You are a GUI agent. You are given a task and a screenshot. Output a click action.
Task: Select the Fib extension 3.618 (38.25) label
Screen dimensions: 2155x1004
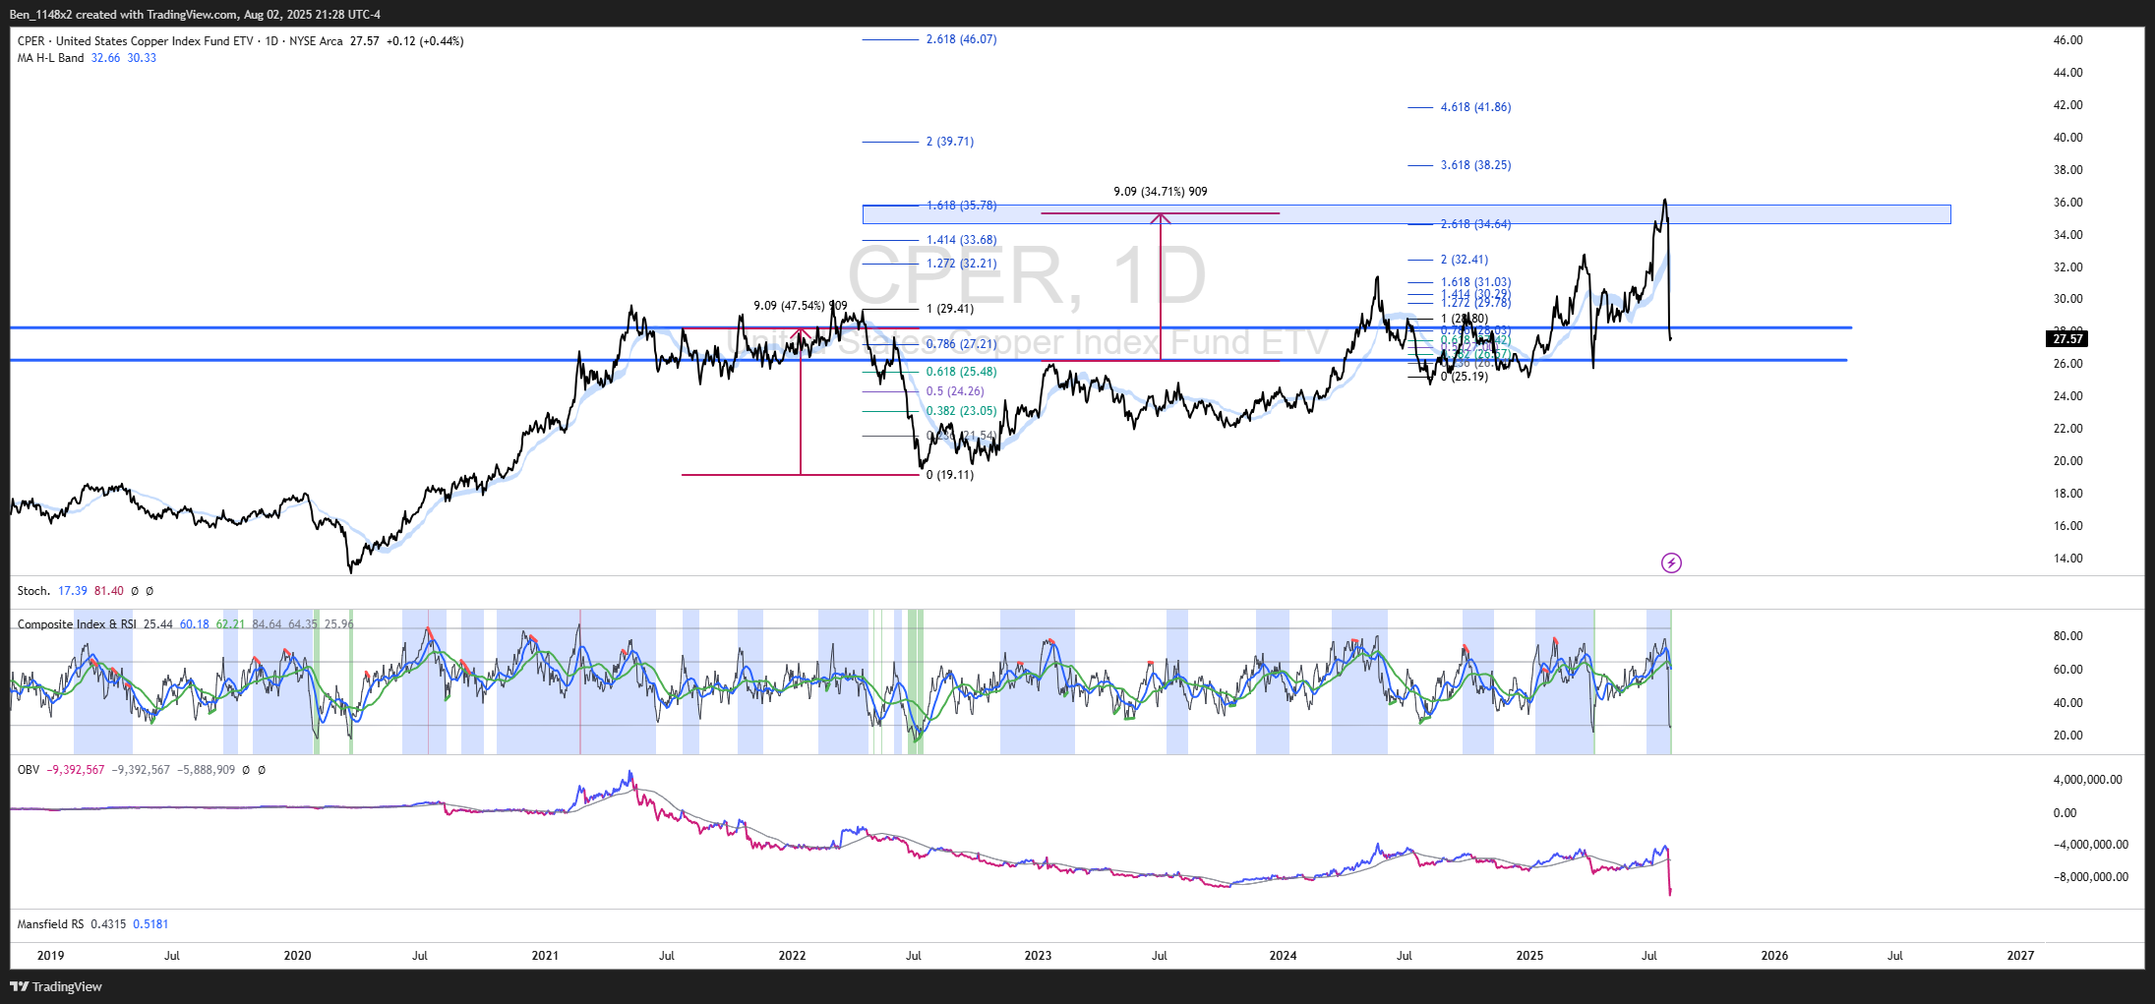1475,165
